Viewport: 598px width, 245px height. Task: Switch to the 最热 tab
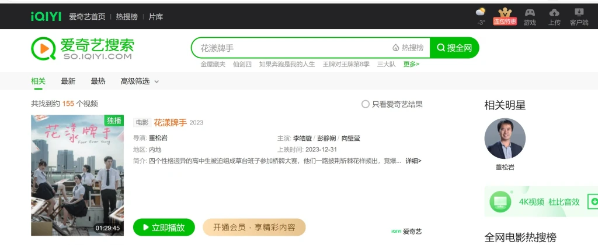click(98, 81)
